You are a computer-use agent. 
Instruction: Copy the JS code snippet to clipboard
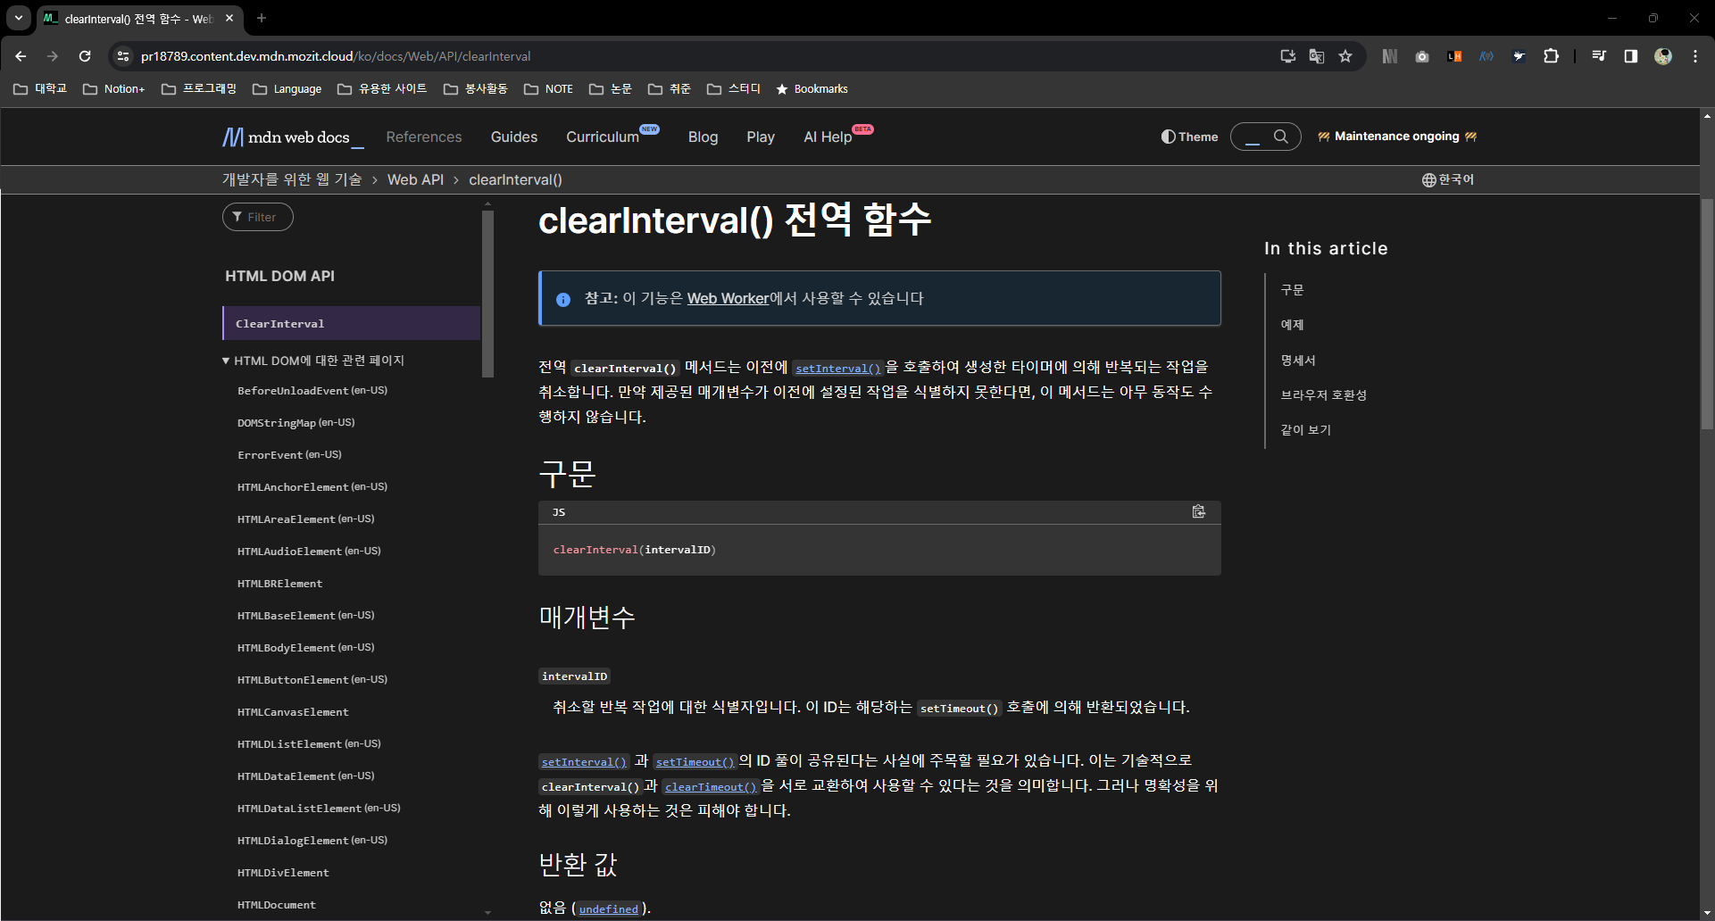pyautogui.click(x=1199, y=511)
